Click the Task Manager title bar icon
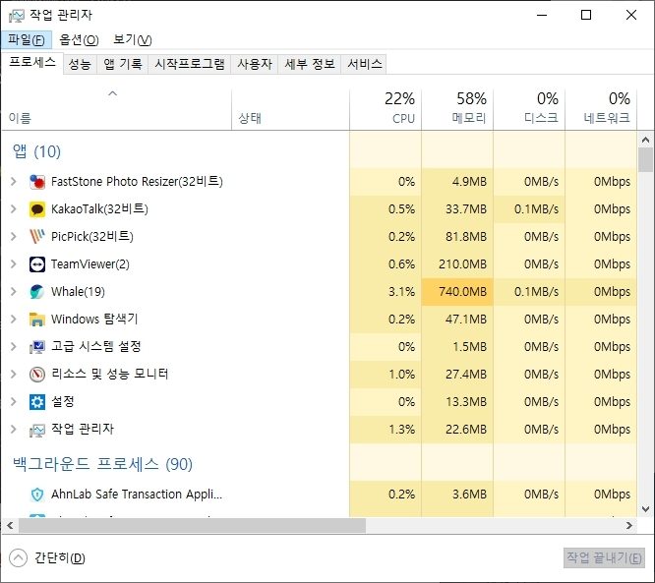655x583 pixels. 17,16
